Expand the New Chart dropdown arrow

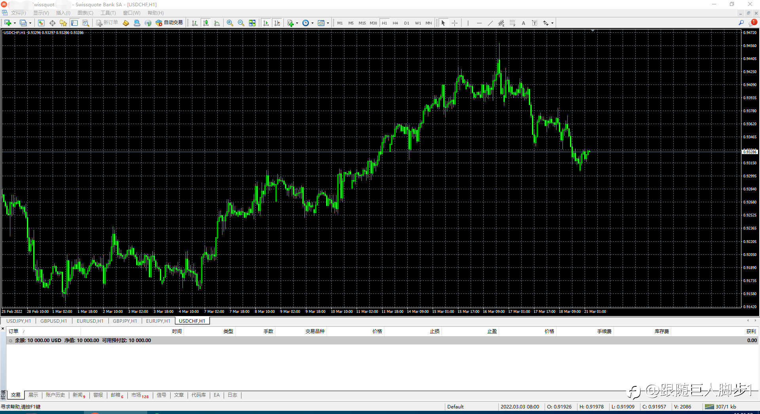(x=15, y=23)
